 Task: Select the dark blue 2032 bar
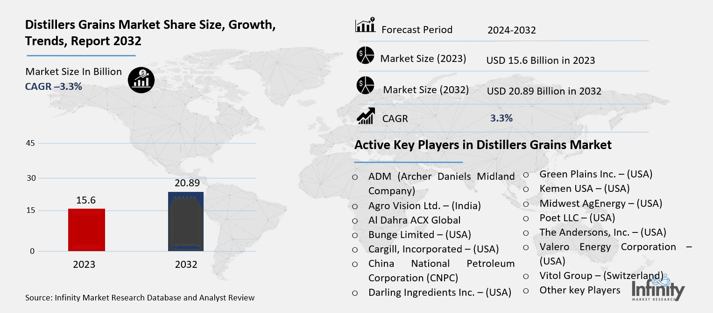[x=185, y=222]
